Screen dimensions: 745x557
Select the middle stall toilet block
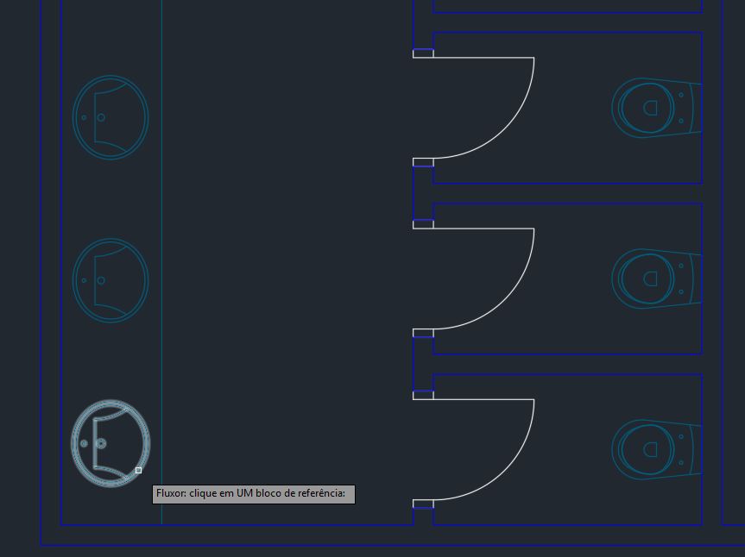(x=656, y=279)
